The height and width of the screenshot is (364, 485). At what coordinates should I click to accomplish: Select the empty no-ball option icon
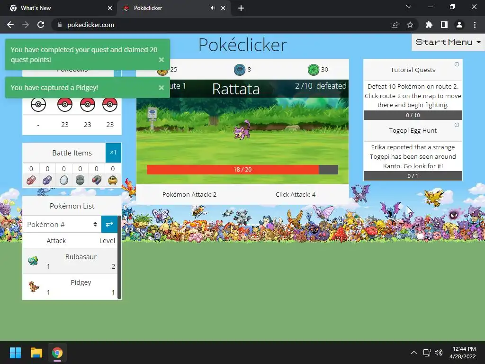(38, 104)
